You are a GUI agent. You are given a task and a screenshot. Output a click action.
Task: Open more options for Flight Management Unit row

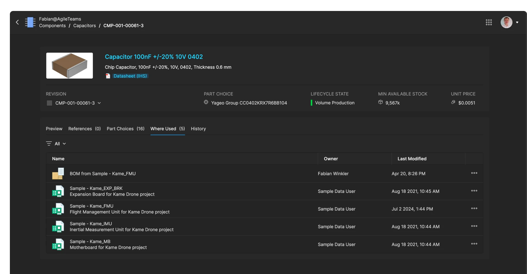[x=474, y=208]
